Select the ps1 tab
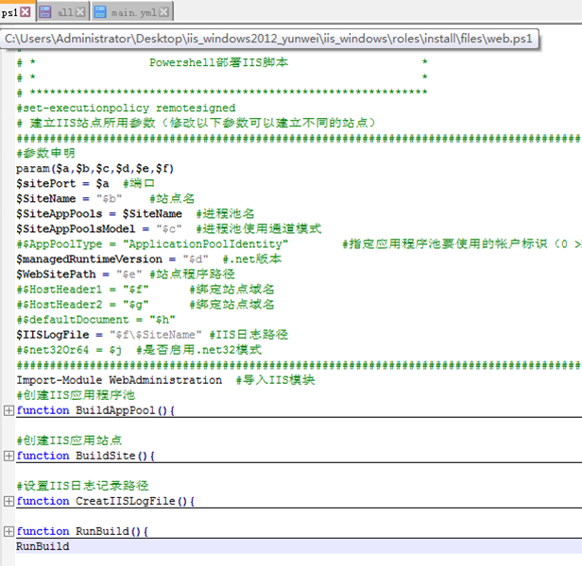The height and width of the screenshot is (566, 582). coord(17,12)
